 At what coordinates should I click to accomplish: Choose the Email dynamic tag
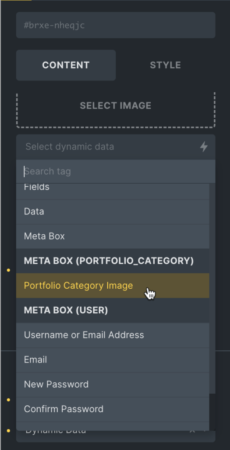pos(113,359)
